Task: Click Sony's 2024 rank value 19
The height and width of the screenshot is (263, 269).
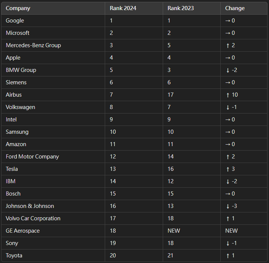Action: [113, 243]
